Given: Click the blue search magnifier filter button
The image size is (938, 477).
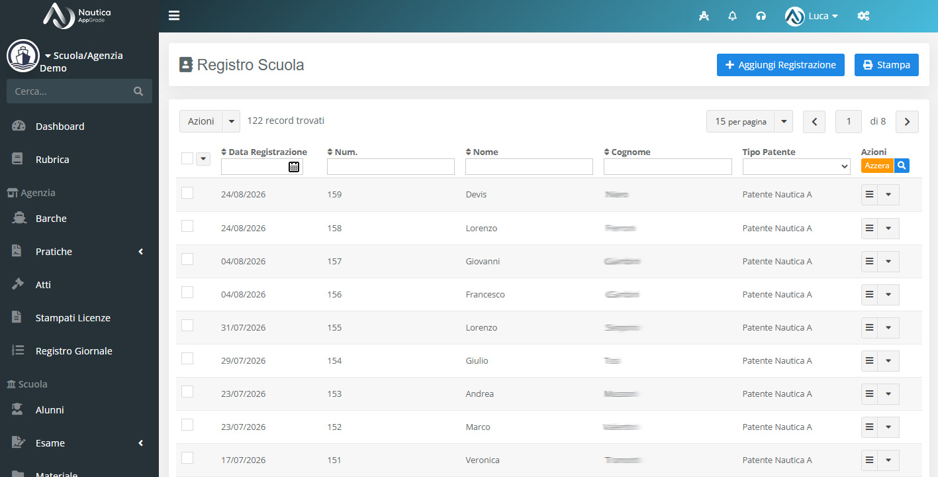Looking at the screenshot, I should click(x=902, y=166).
